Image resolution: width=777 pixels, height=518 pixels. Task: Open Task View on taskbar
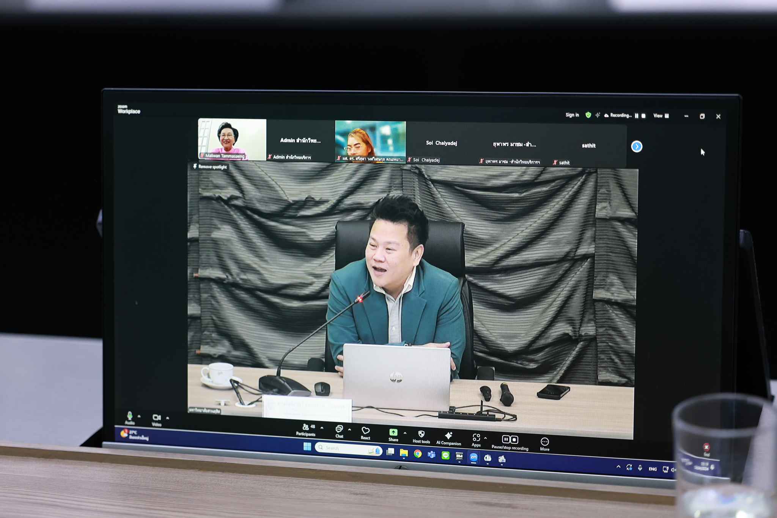tap(390, 452)
